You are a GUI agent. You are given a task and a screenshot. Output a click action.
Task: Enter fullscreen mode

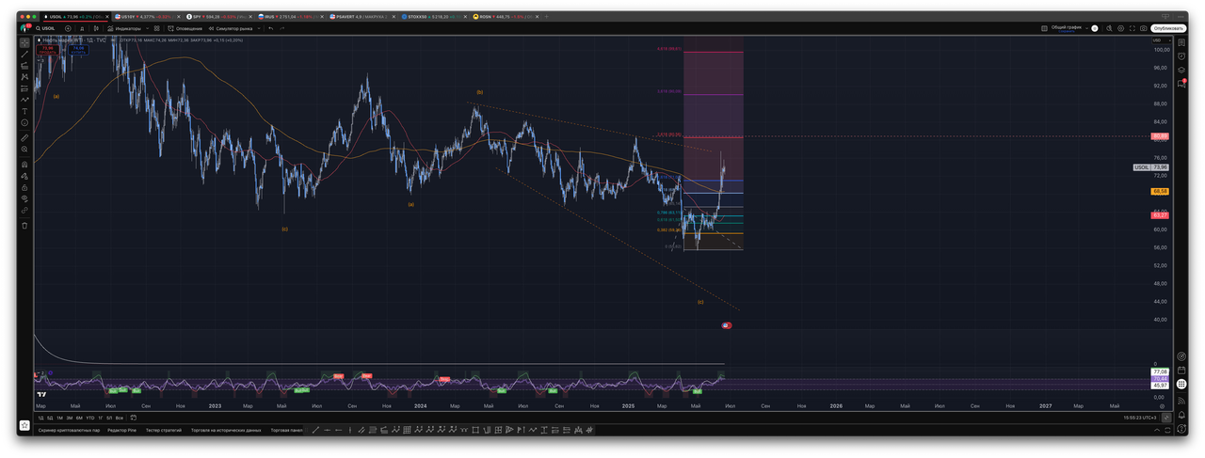point(1130,28)
